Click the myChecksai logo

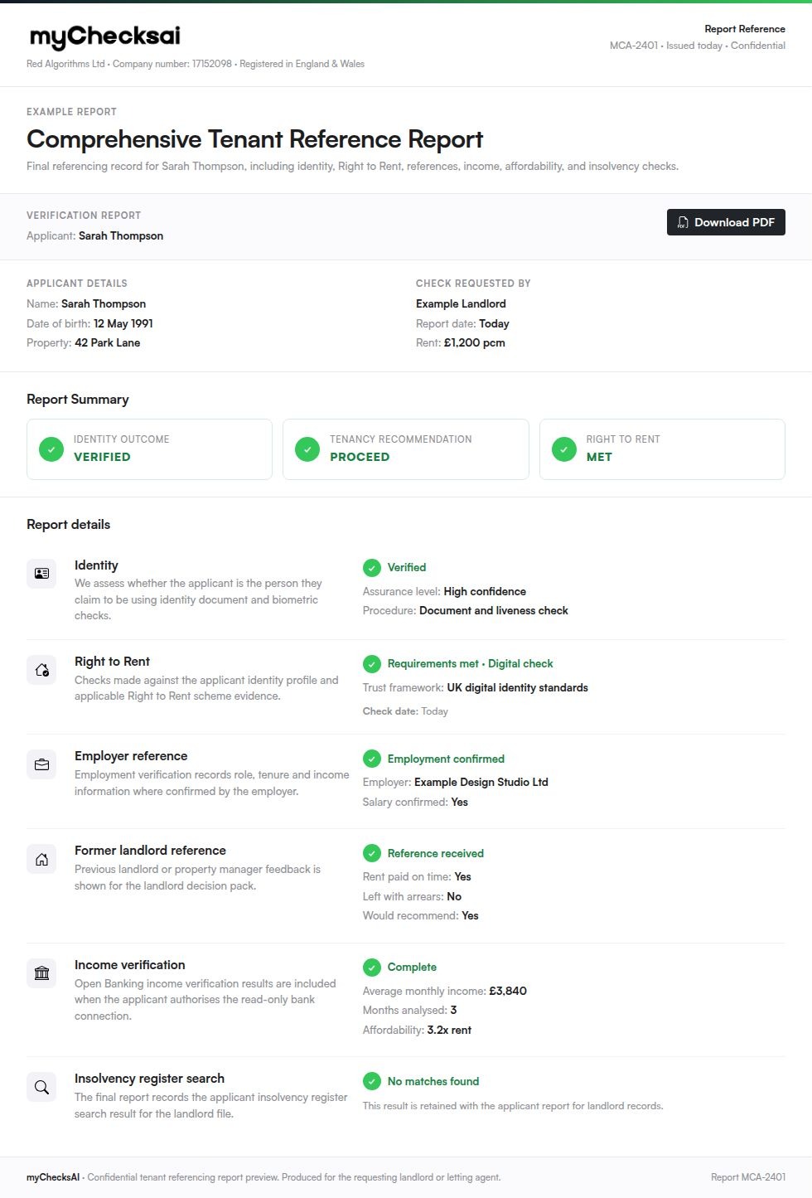pyautogui.click(x=104, y=36)
